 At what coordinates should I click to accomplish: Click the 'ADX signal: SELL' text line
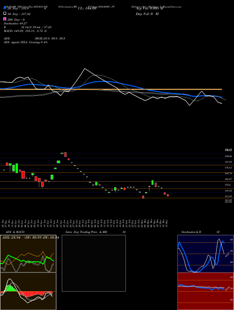[26, 42]
